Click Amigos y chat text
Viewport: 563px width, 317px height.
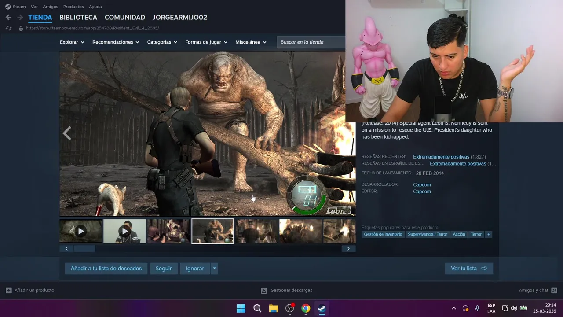(x=534, y=291)
